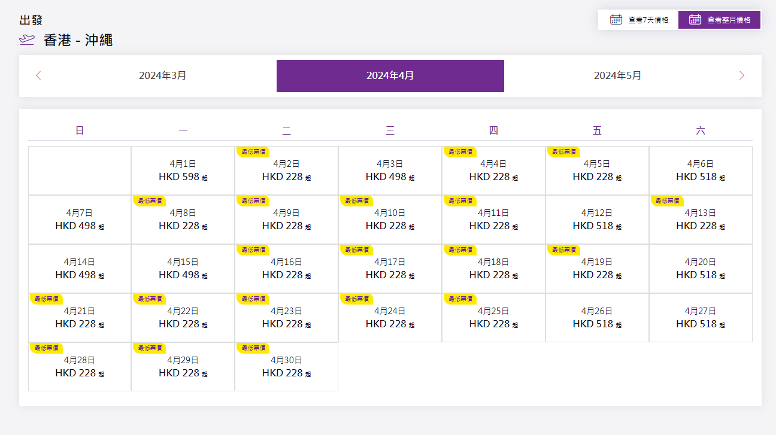Select 4月27日 on the calendar
Screen dimensions: 776x435
(x=700, y=318)
